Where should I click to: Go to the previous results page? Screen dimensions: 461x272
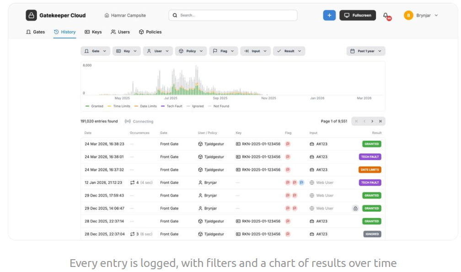(x=364, y=121)
